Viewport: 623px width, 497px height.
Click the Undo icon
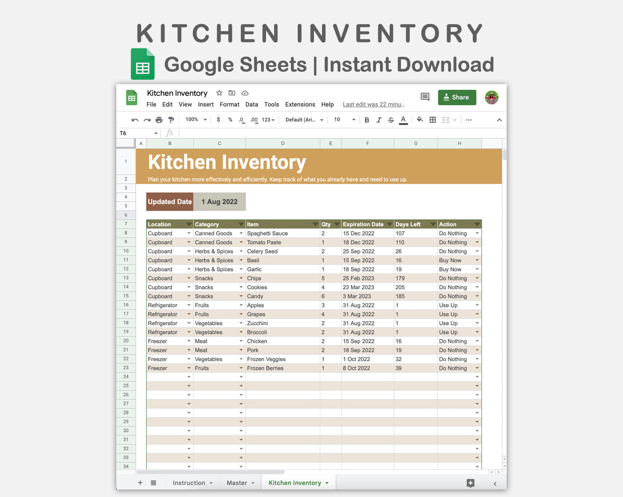(135, 120)
